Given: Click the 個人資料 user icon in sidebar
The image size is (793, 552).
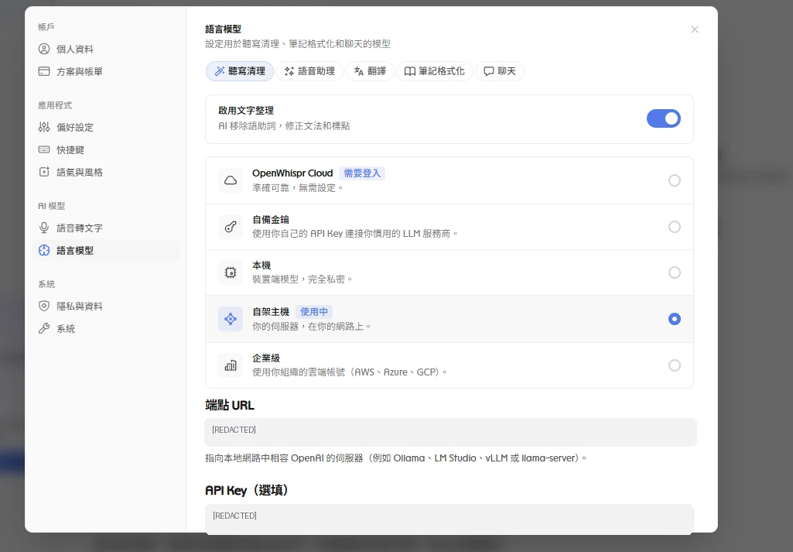Looking at the screenshot, I should pos(44,49).
